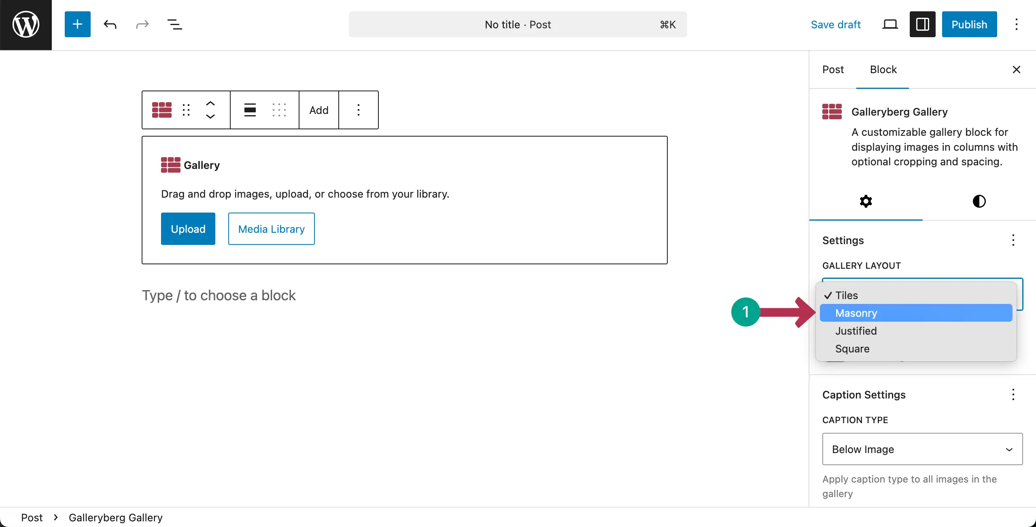Open the Media Library

coord(271,229)
